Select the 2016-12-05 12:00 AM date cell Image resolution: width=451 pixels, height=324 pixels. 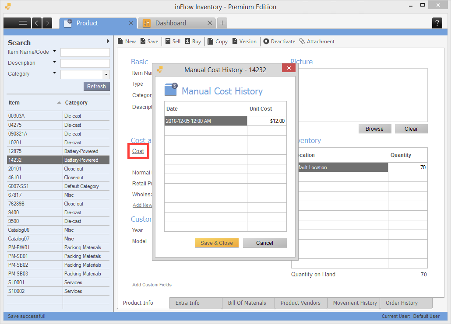[206, 121]
